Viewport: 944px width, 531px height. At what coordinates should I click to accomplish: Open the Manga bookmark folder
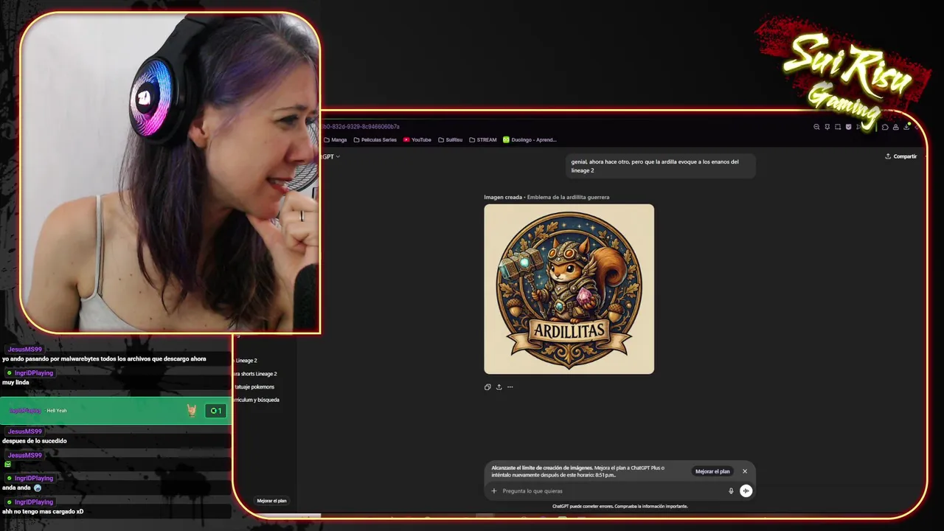pyautogui.click(x=335, y=139)
